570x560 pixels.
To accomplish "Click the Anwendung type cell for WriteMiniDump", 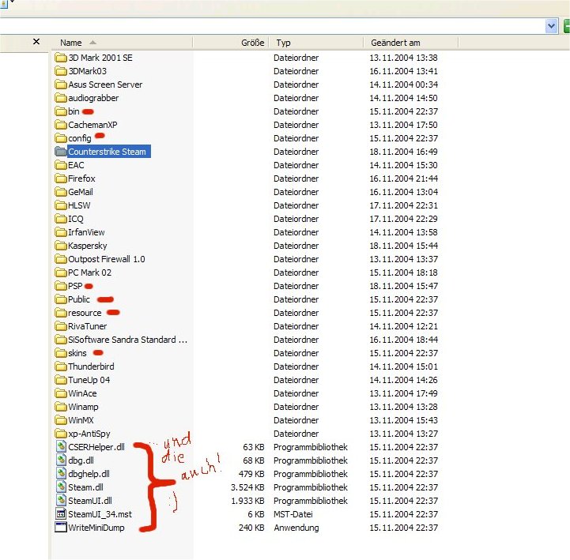I will tap(296, 528).
